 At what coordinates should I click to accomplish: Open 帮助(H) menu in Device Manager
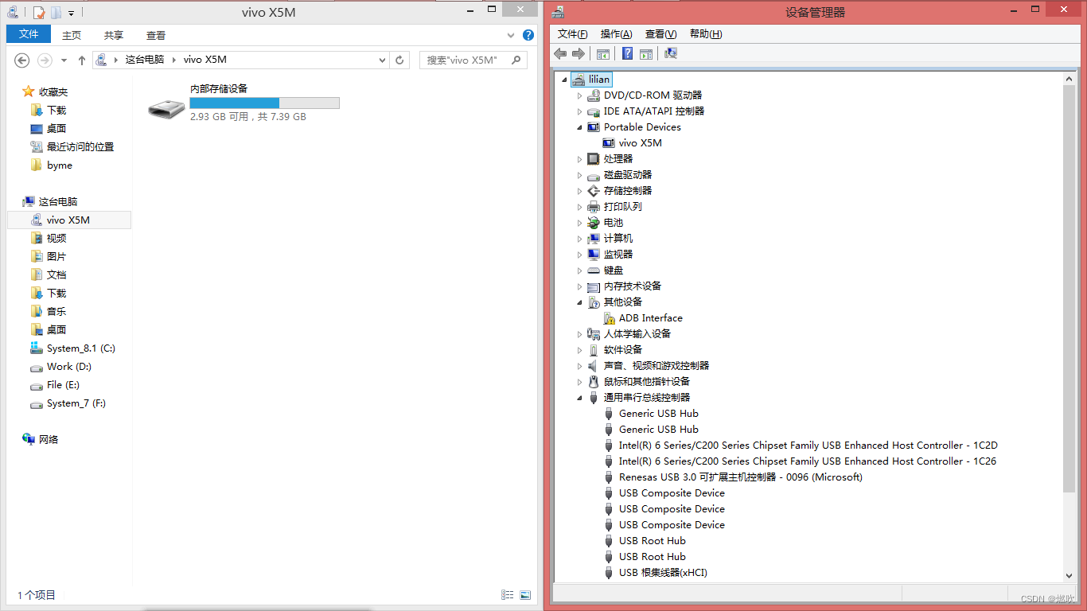click(x=705, y=34)
